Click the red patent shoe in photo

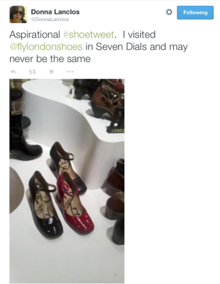pyautogui.click(x=75, y=202)
